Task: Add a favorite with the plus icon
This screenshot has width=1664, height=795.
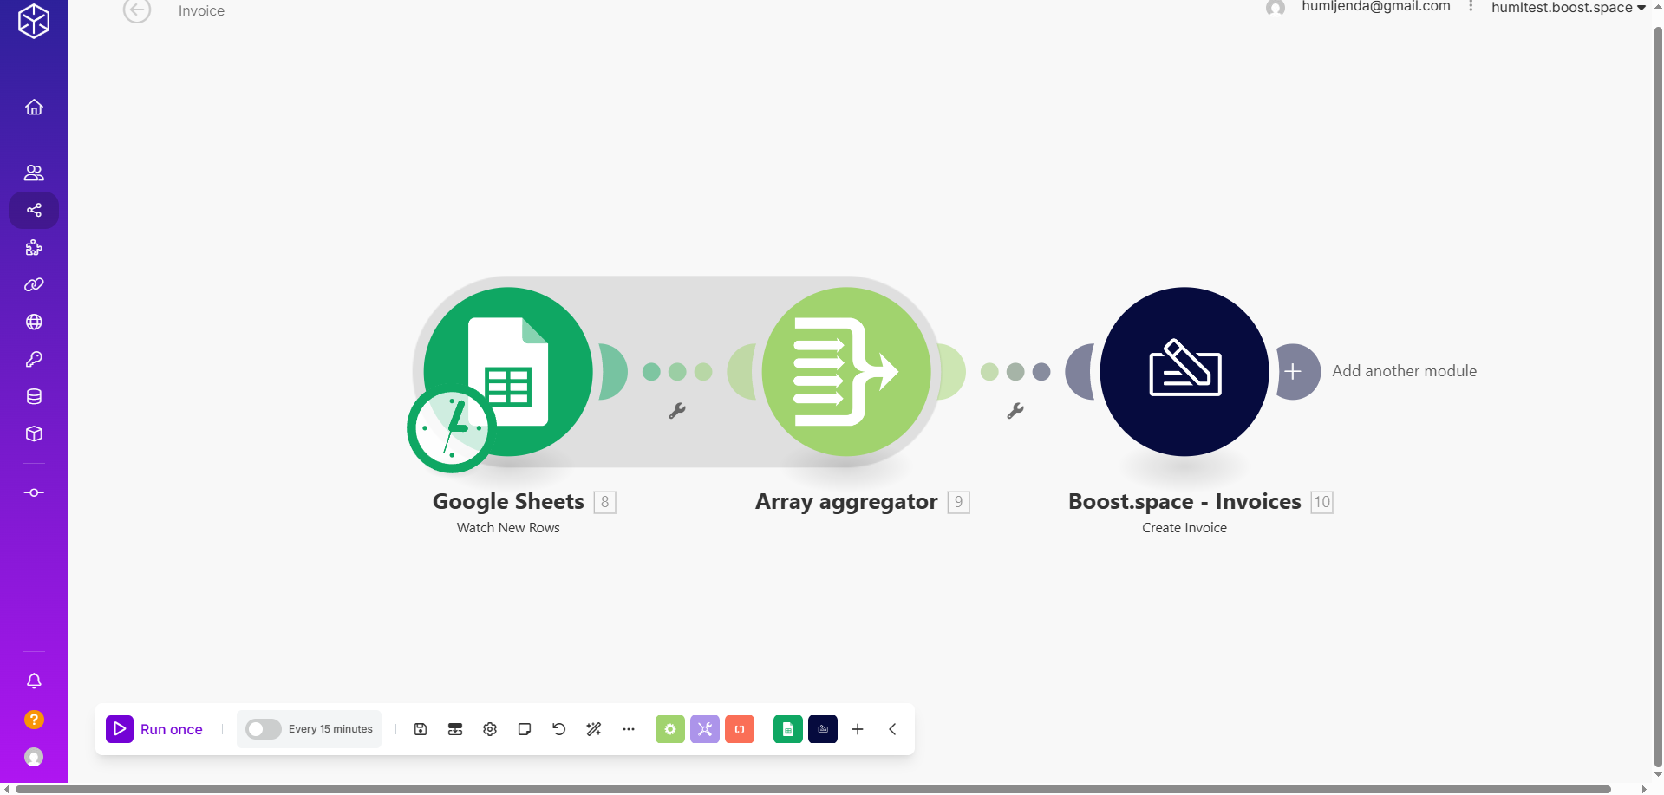Action: (858, 729)
